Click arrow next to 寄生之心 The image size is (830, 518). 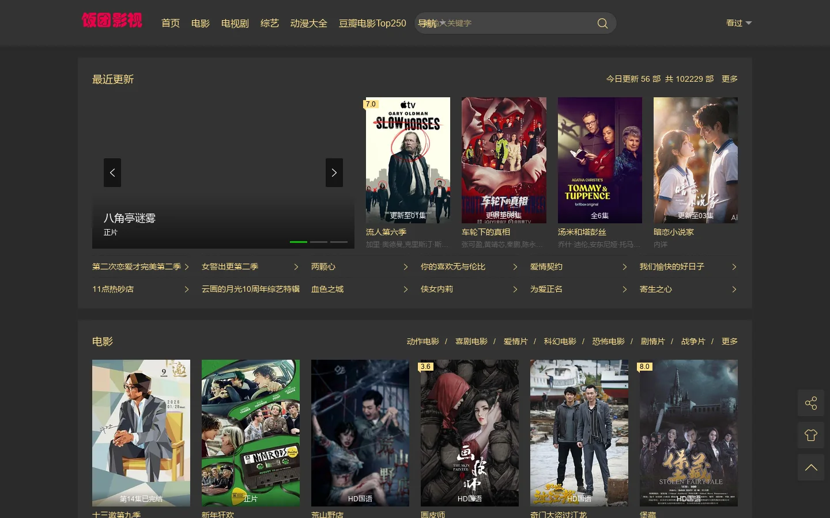click(734, 290)
